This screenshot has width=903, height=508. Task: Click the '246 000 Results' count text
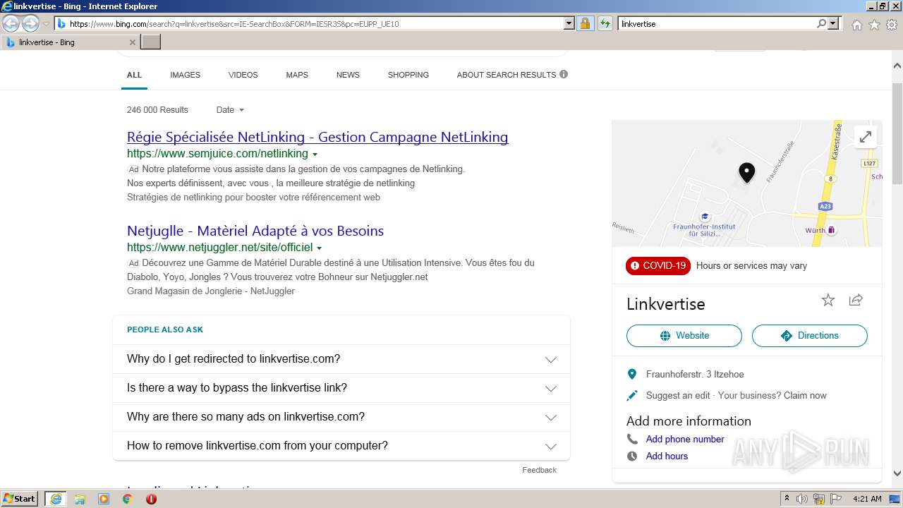[x=157, y=110]
